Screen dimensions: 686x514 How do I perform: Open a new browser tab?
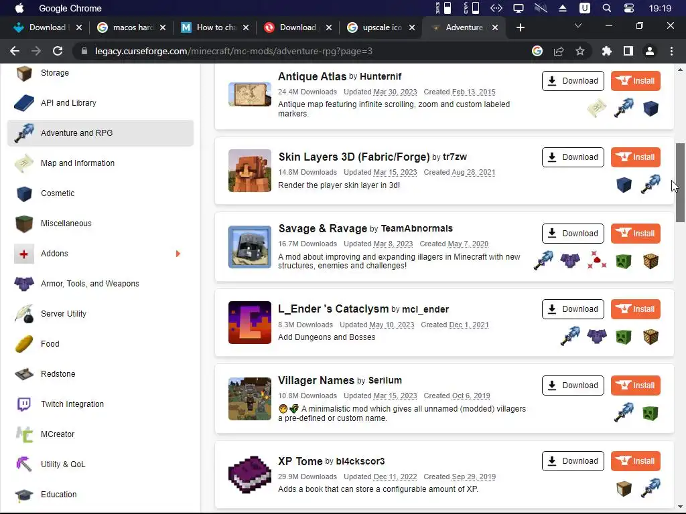tap(520, 27)
